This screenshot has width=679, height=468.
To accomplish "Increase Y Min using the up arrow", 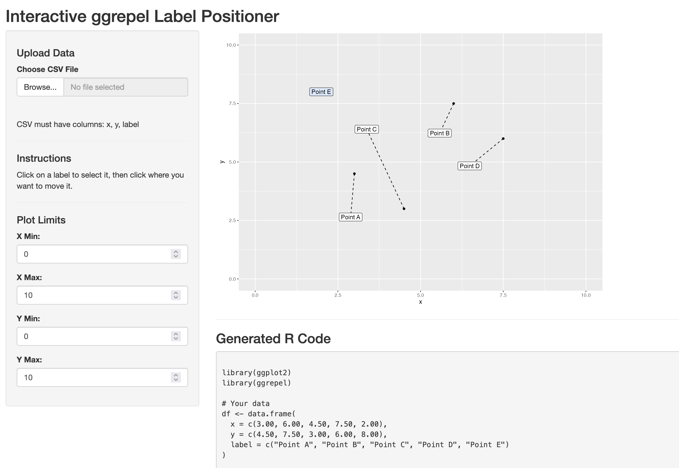I will tap(176, 334).
